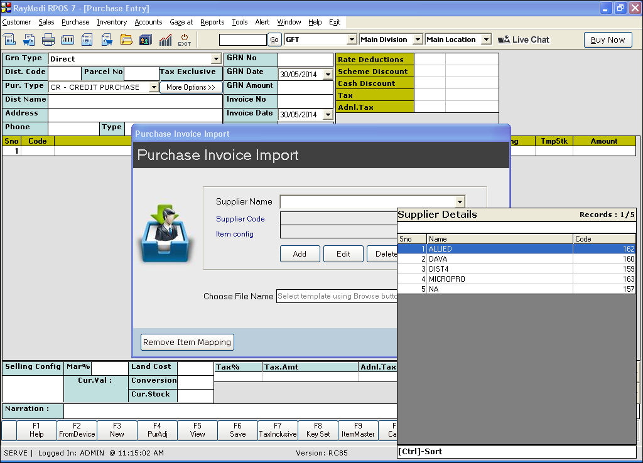This screenshot has width=643, height=463.
Task: Click the lined report sheet toolbar icon
Action: [87, 40]
